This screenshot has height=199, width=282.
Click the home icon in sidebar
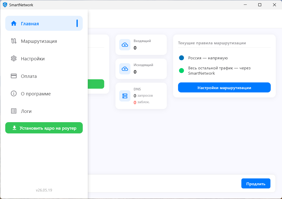coord(14,24)
